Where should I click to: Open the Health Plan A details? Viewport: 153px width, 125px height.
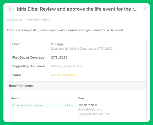point(87,105)
